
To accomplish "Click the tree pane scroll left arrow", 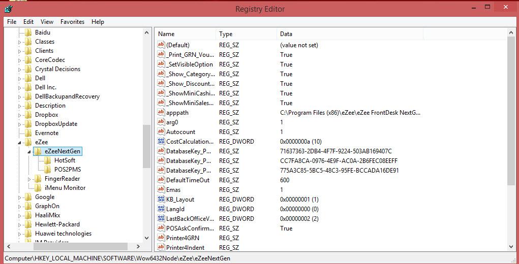I will 9,247.
